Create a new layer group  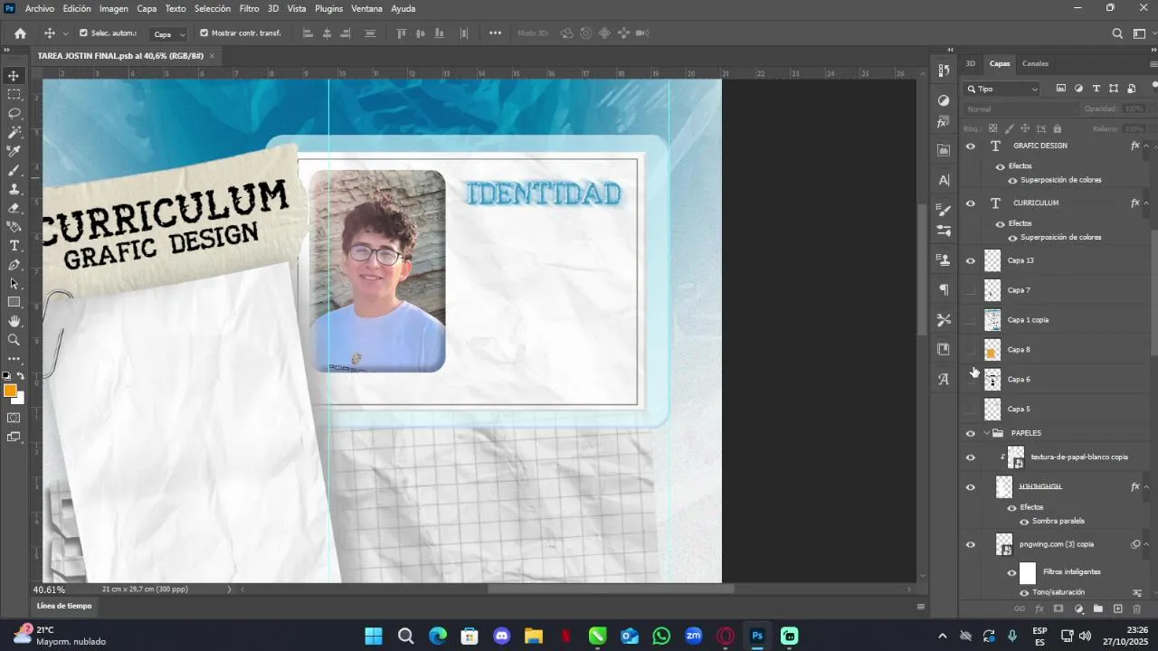coord(1097,609)
